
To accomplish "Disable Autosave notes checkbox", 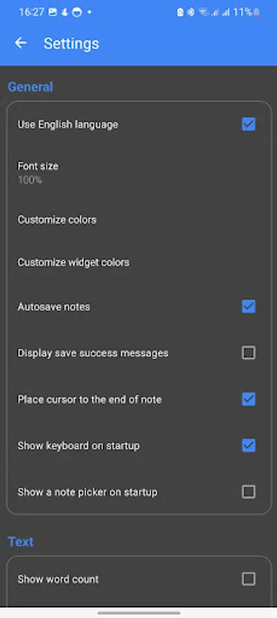I will tap(249, 306).
